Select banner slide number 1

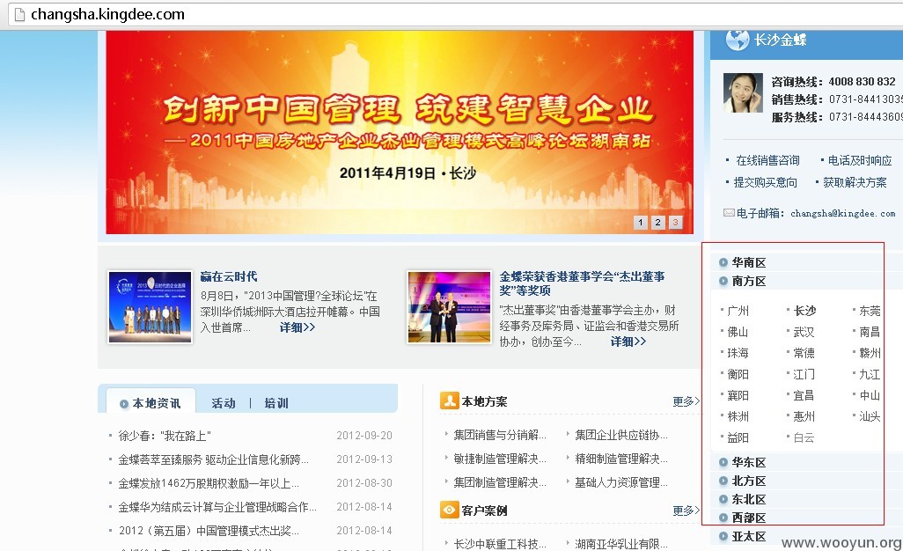pyautogui.click(x=641, y=222)
